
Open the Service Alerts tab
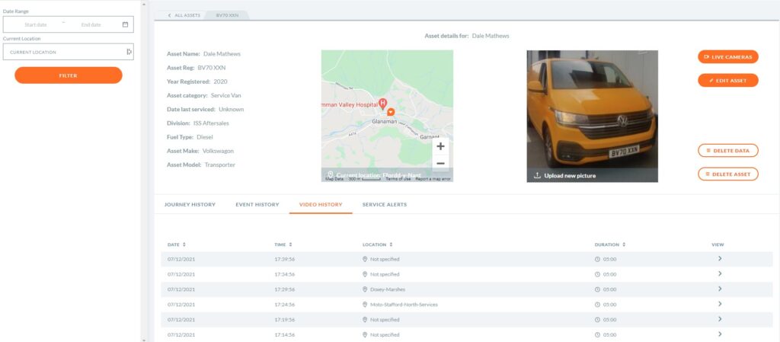click(385, 204)
